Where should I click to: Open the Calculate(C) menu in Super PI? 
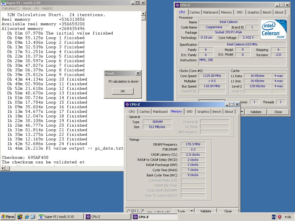(x=11, y=8)
